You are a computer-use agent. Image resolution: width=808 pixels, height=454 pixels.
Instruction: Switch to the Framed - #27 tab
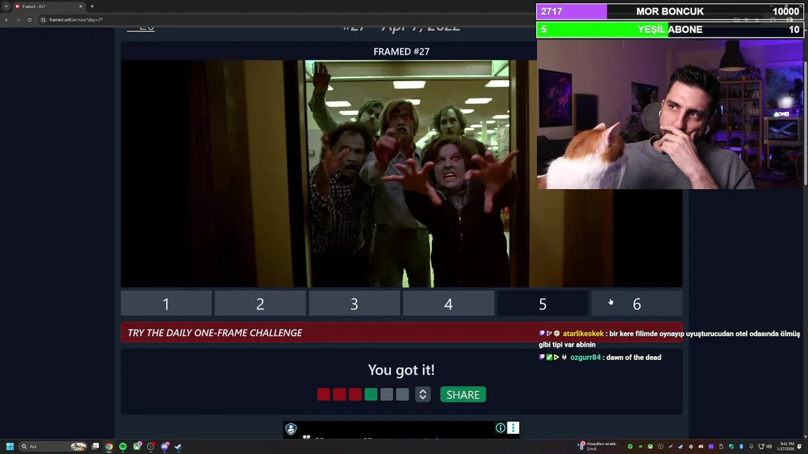coord(49,6)
